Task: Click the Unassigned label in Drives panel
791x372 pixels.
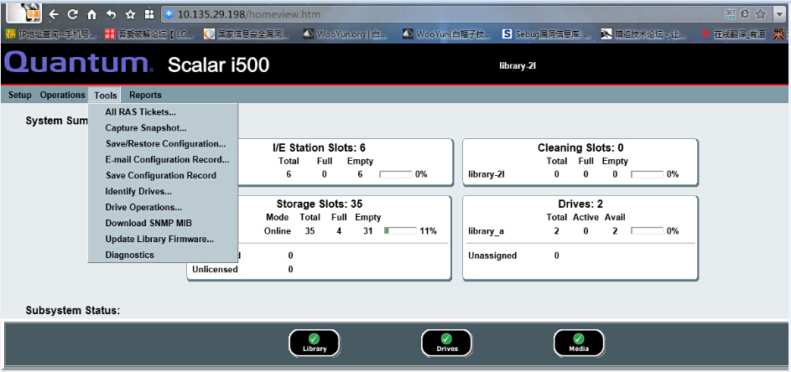Action: click(x=492, y=256)
